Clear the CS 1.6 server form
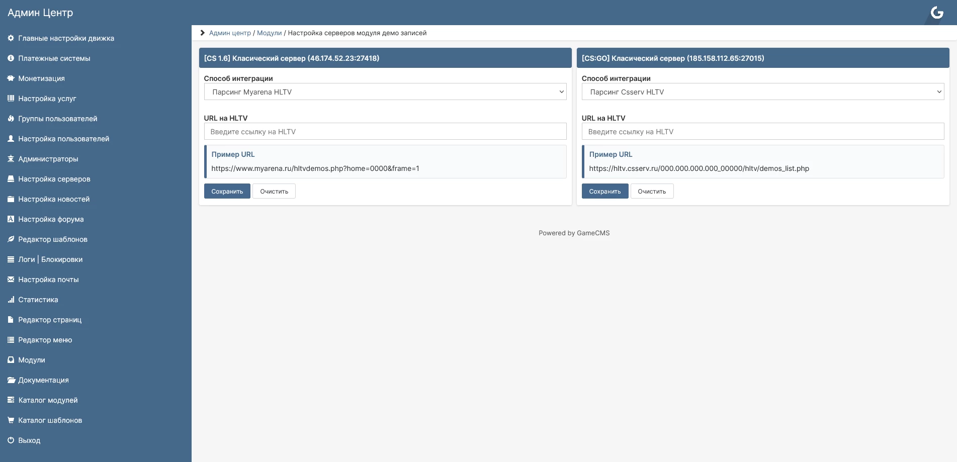 274,192
